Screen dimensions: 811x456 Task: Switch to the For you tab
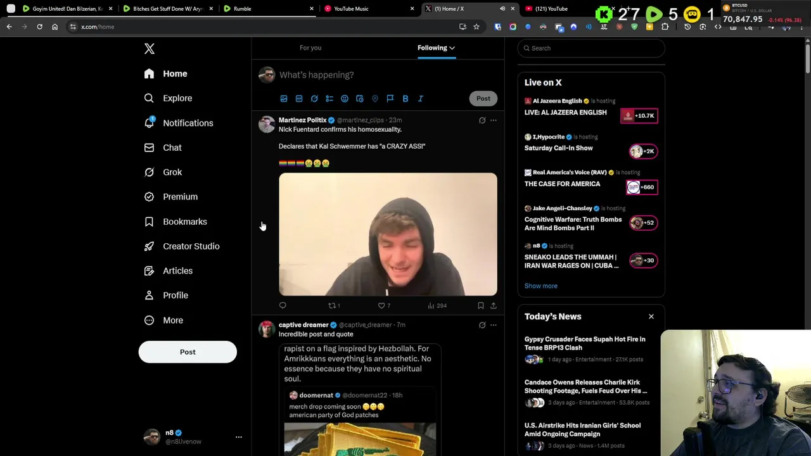tap(310, 47)
